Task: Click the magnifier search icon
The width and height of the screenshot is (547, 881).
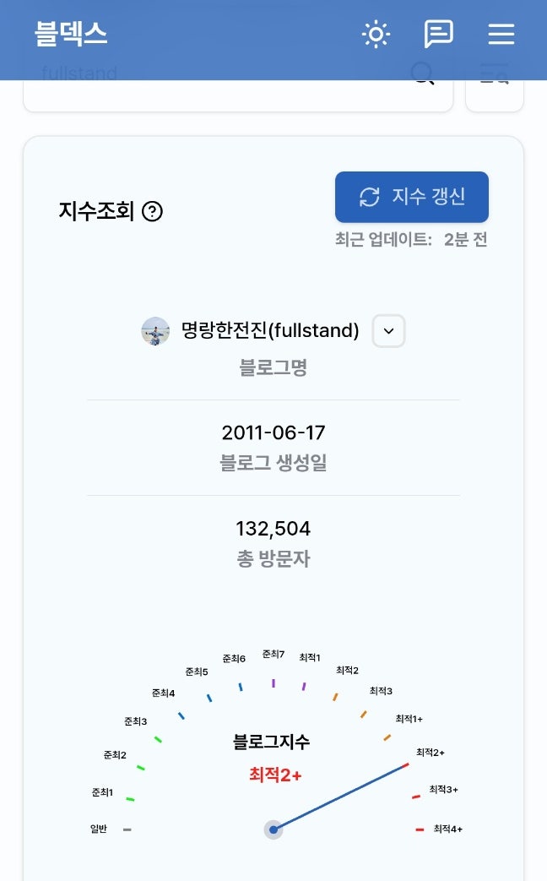Action: click(422, 76)
